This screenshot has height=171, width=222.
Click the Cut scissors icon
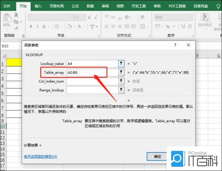coord(16,15)
